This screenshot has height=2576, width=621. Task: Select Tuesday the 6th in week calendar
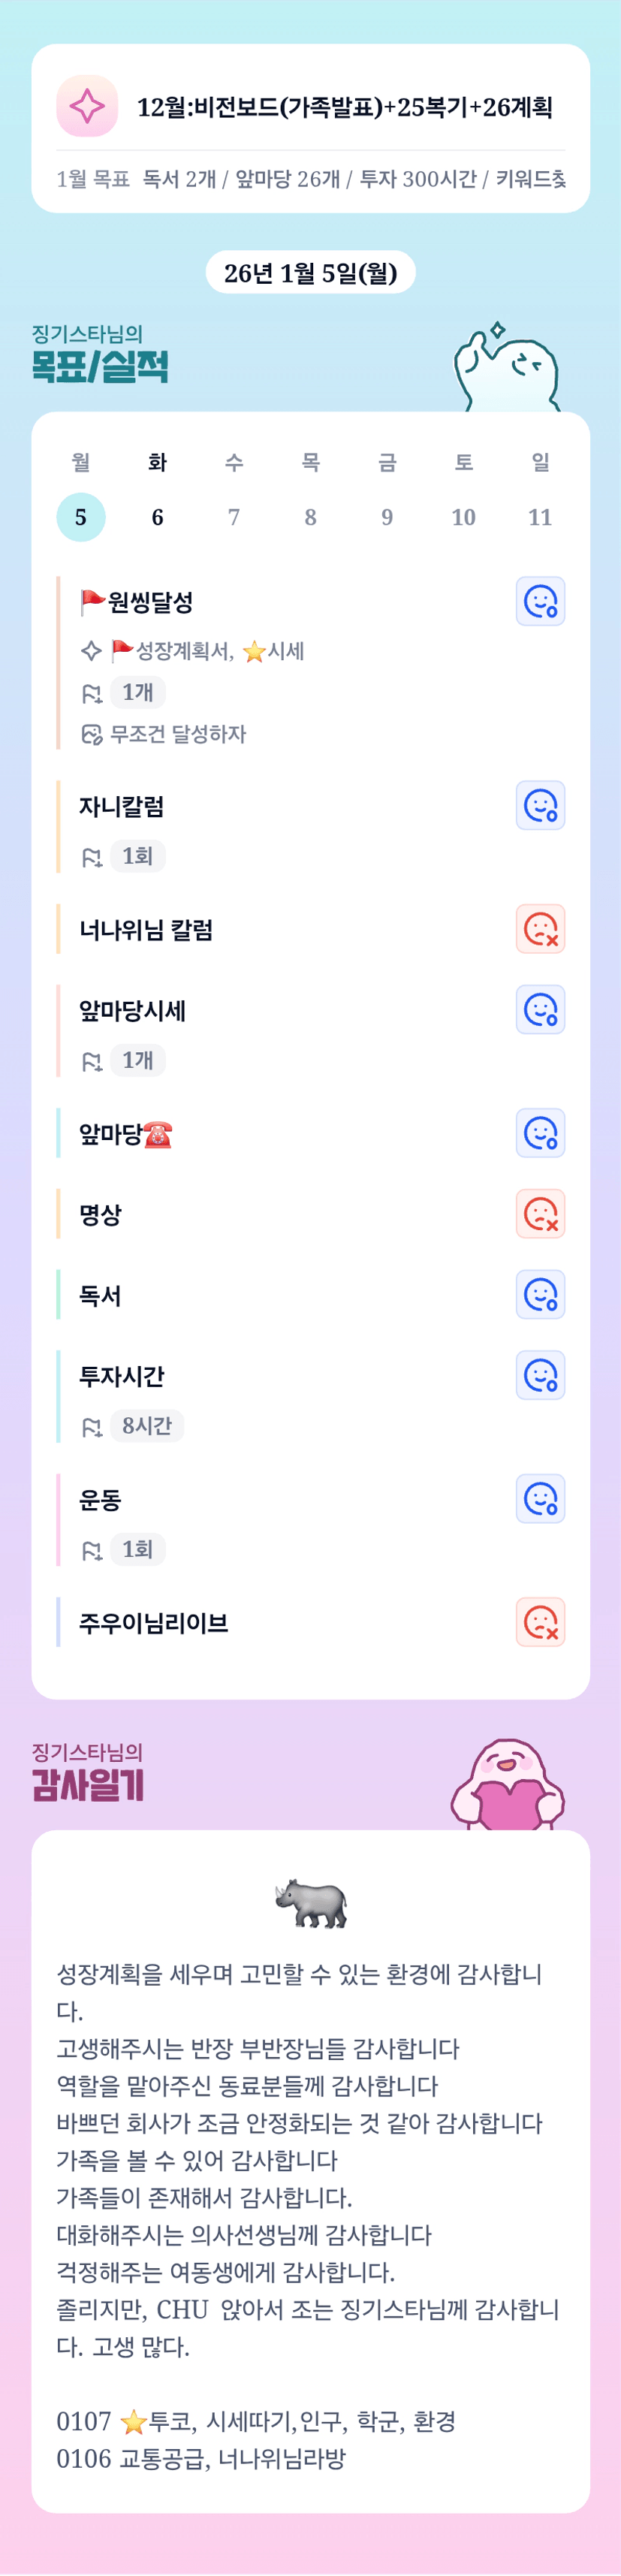pos(157,517)
